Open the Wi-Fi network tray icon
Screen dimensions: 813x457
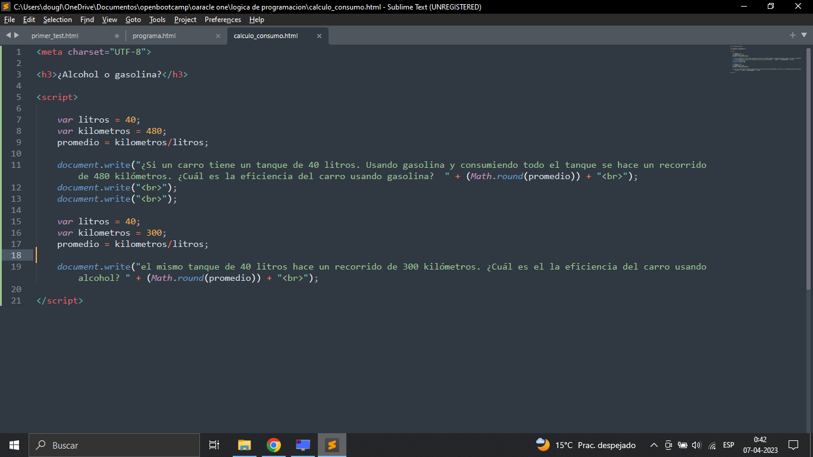(712, 445)
